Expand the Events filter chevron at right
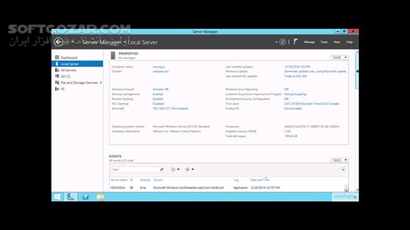This screenshot has height=230, width=410. [343, 169]
